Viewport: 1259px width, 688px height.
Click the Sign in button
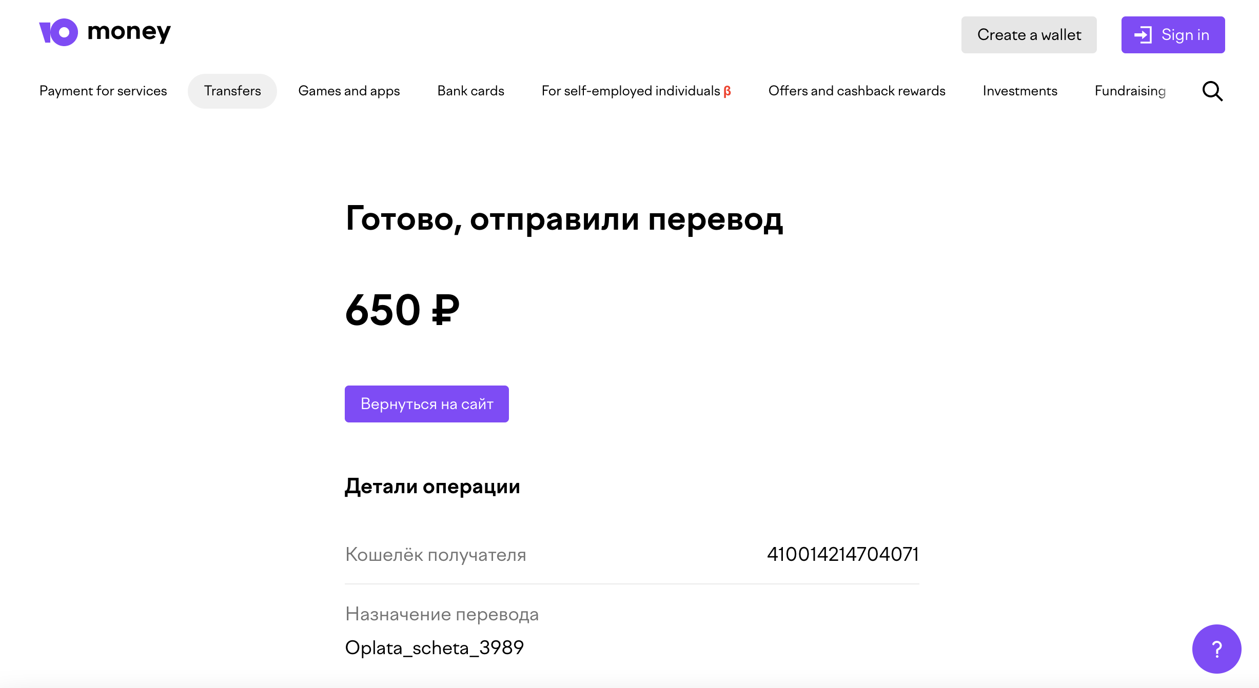1173,35
